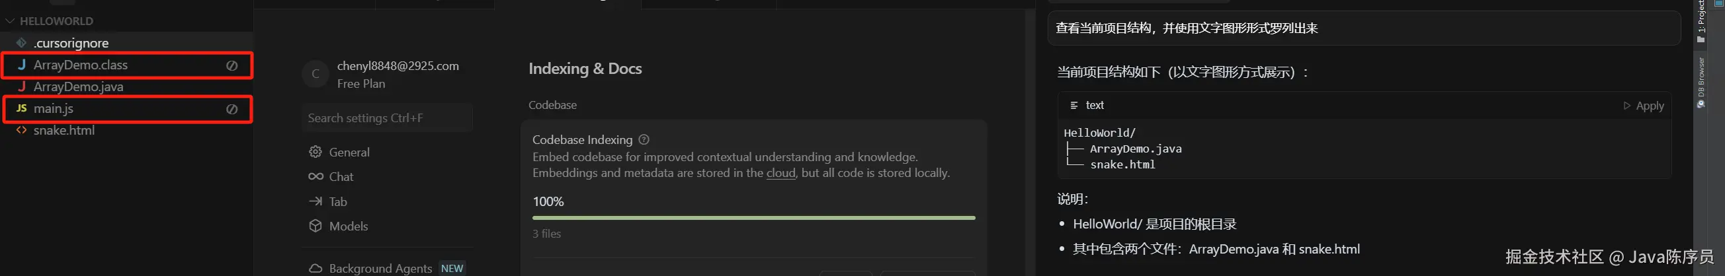
Task: Collapse the HELLOWORLD folder chevron
Action: click(9, 20)
